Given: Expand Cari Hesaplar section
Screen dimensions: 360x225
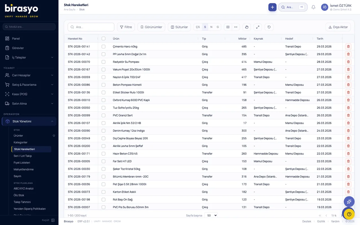Looking at the screenshot, I should pyautogui.click(x=29, y=75).
